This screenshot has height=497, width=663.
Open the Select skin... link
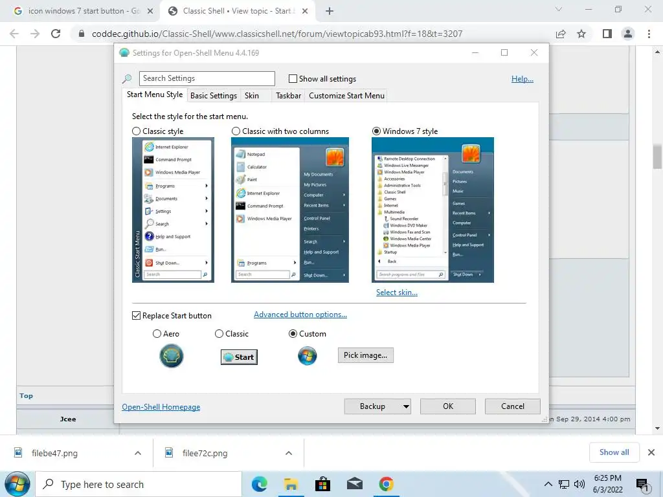397,293
